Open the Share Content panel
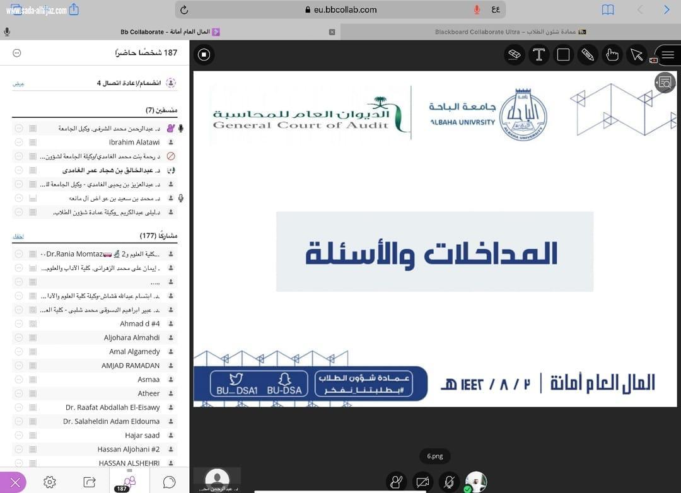681x493 pixels. tap(90, 482)
